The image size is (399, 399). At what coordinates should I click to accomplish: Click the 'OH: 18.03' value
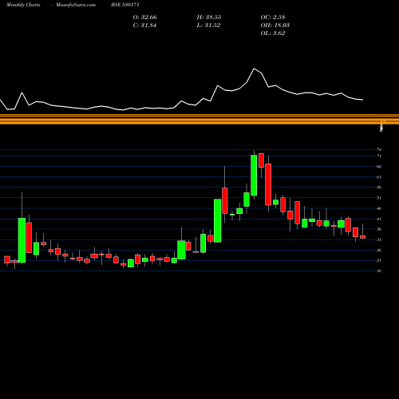point(275,26)
